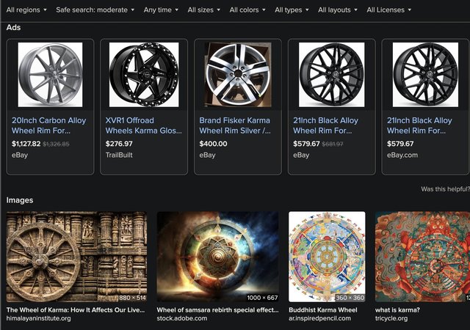Click the Ads section heading
Screen dimensions: 470x330
click(x=13, y=27)
